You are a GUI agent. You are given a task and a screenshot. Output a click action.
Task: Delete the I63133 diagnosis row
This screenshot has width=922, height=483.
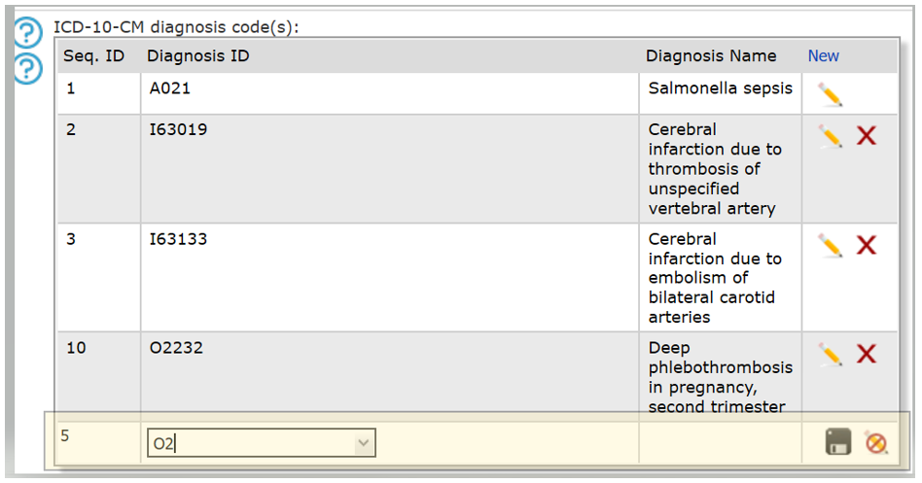click(867, 245)
